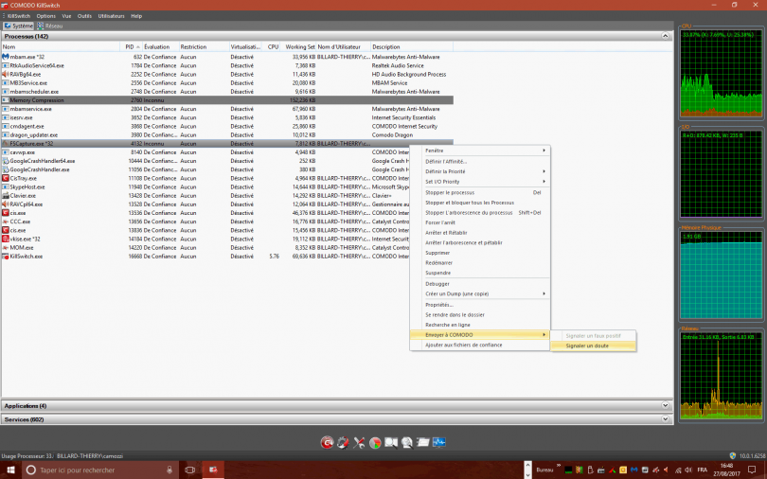This screenshot has width=767, height=479.
Task: Switch to the Système tab
Action: coord(19,26)
